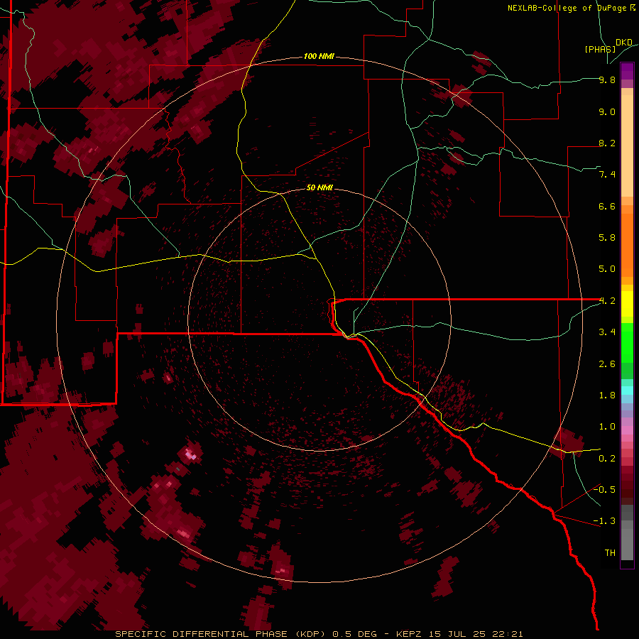
Task: Click the -0.5 scale value
Action: 604,489
